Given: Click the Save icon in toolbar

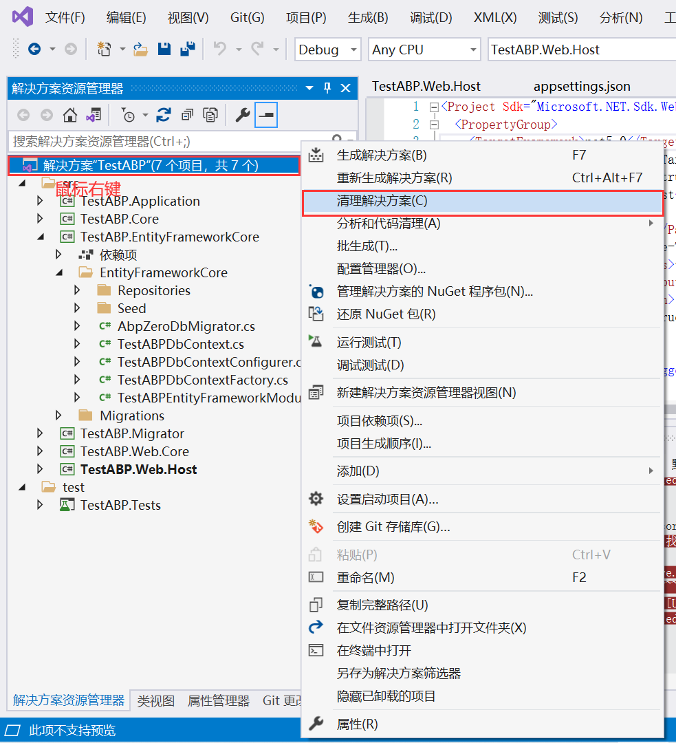Looking at the screenshot, I should pos(164,50).
